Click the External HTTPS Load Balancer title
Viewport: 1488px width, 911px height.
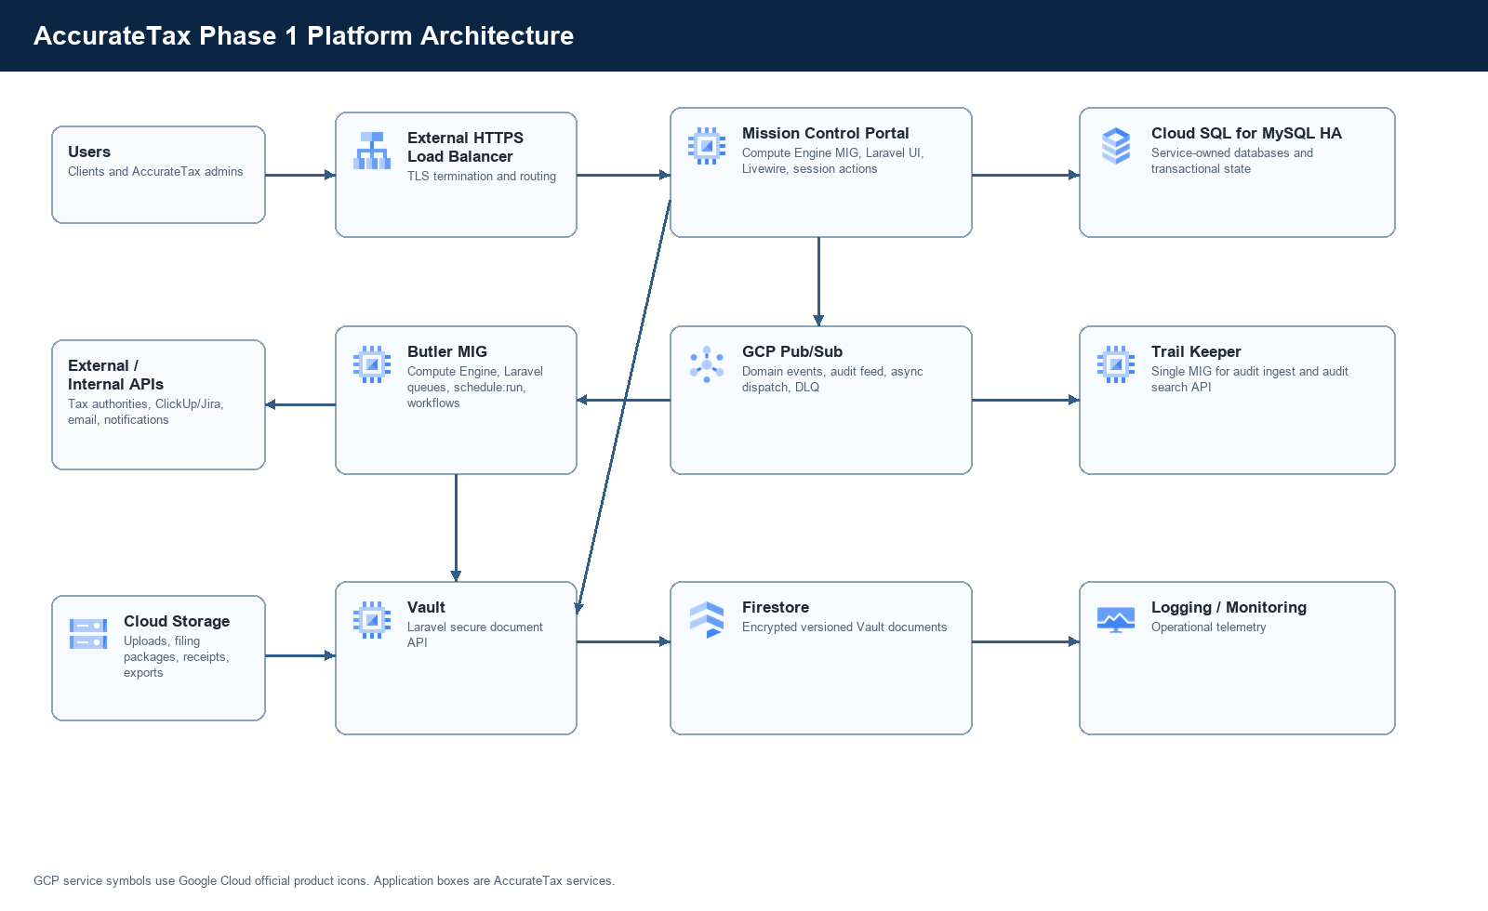(x=465, y=147)
